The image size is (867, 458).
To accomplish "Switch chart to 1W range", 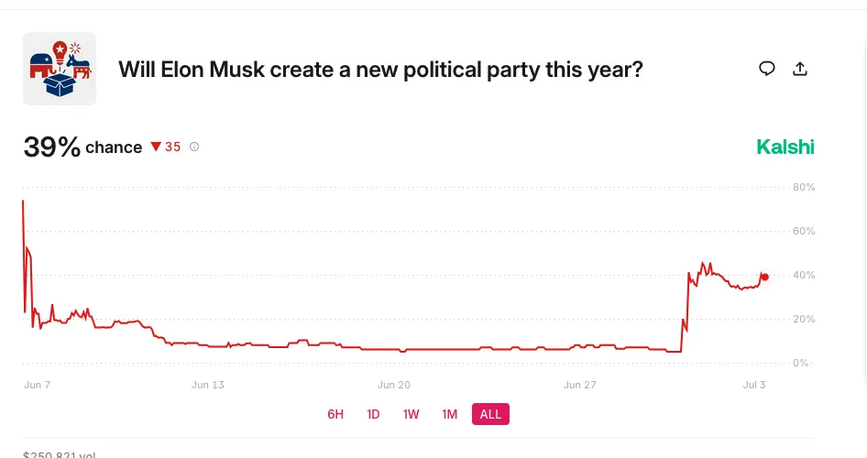I will coord(411,414).
